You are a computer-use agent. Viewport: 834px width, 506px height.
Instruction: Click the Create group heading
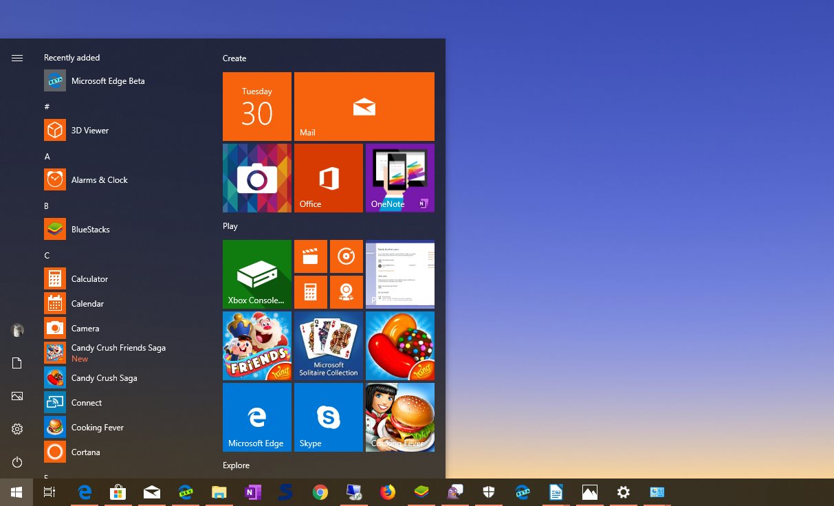(234, 58)
